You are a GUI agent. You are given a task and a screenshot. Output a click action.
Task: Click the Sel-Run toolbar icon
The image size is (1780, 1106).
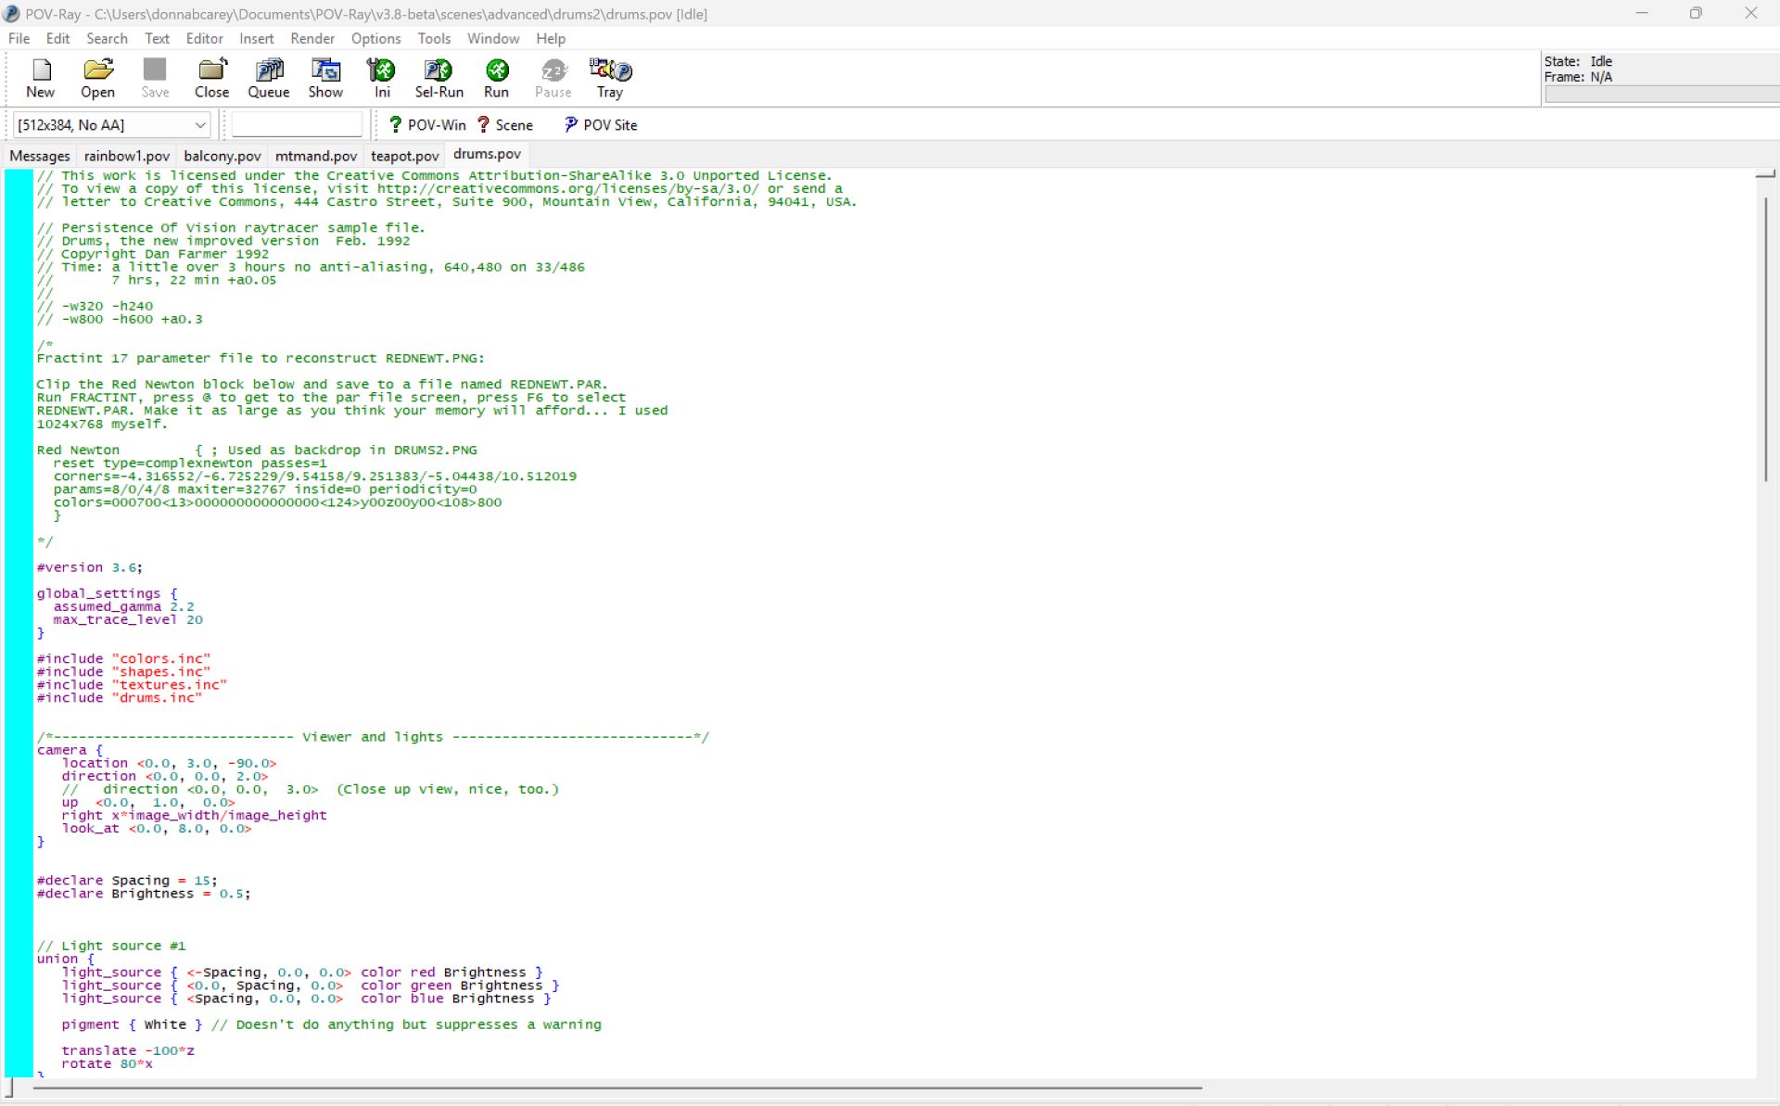439,78
